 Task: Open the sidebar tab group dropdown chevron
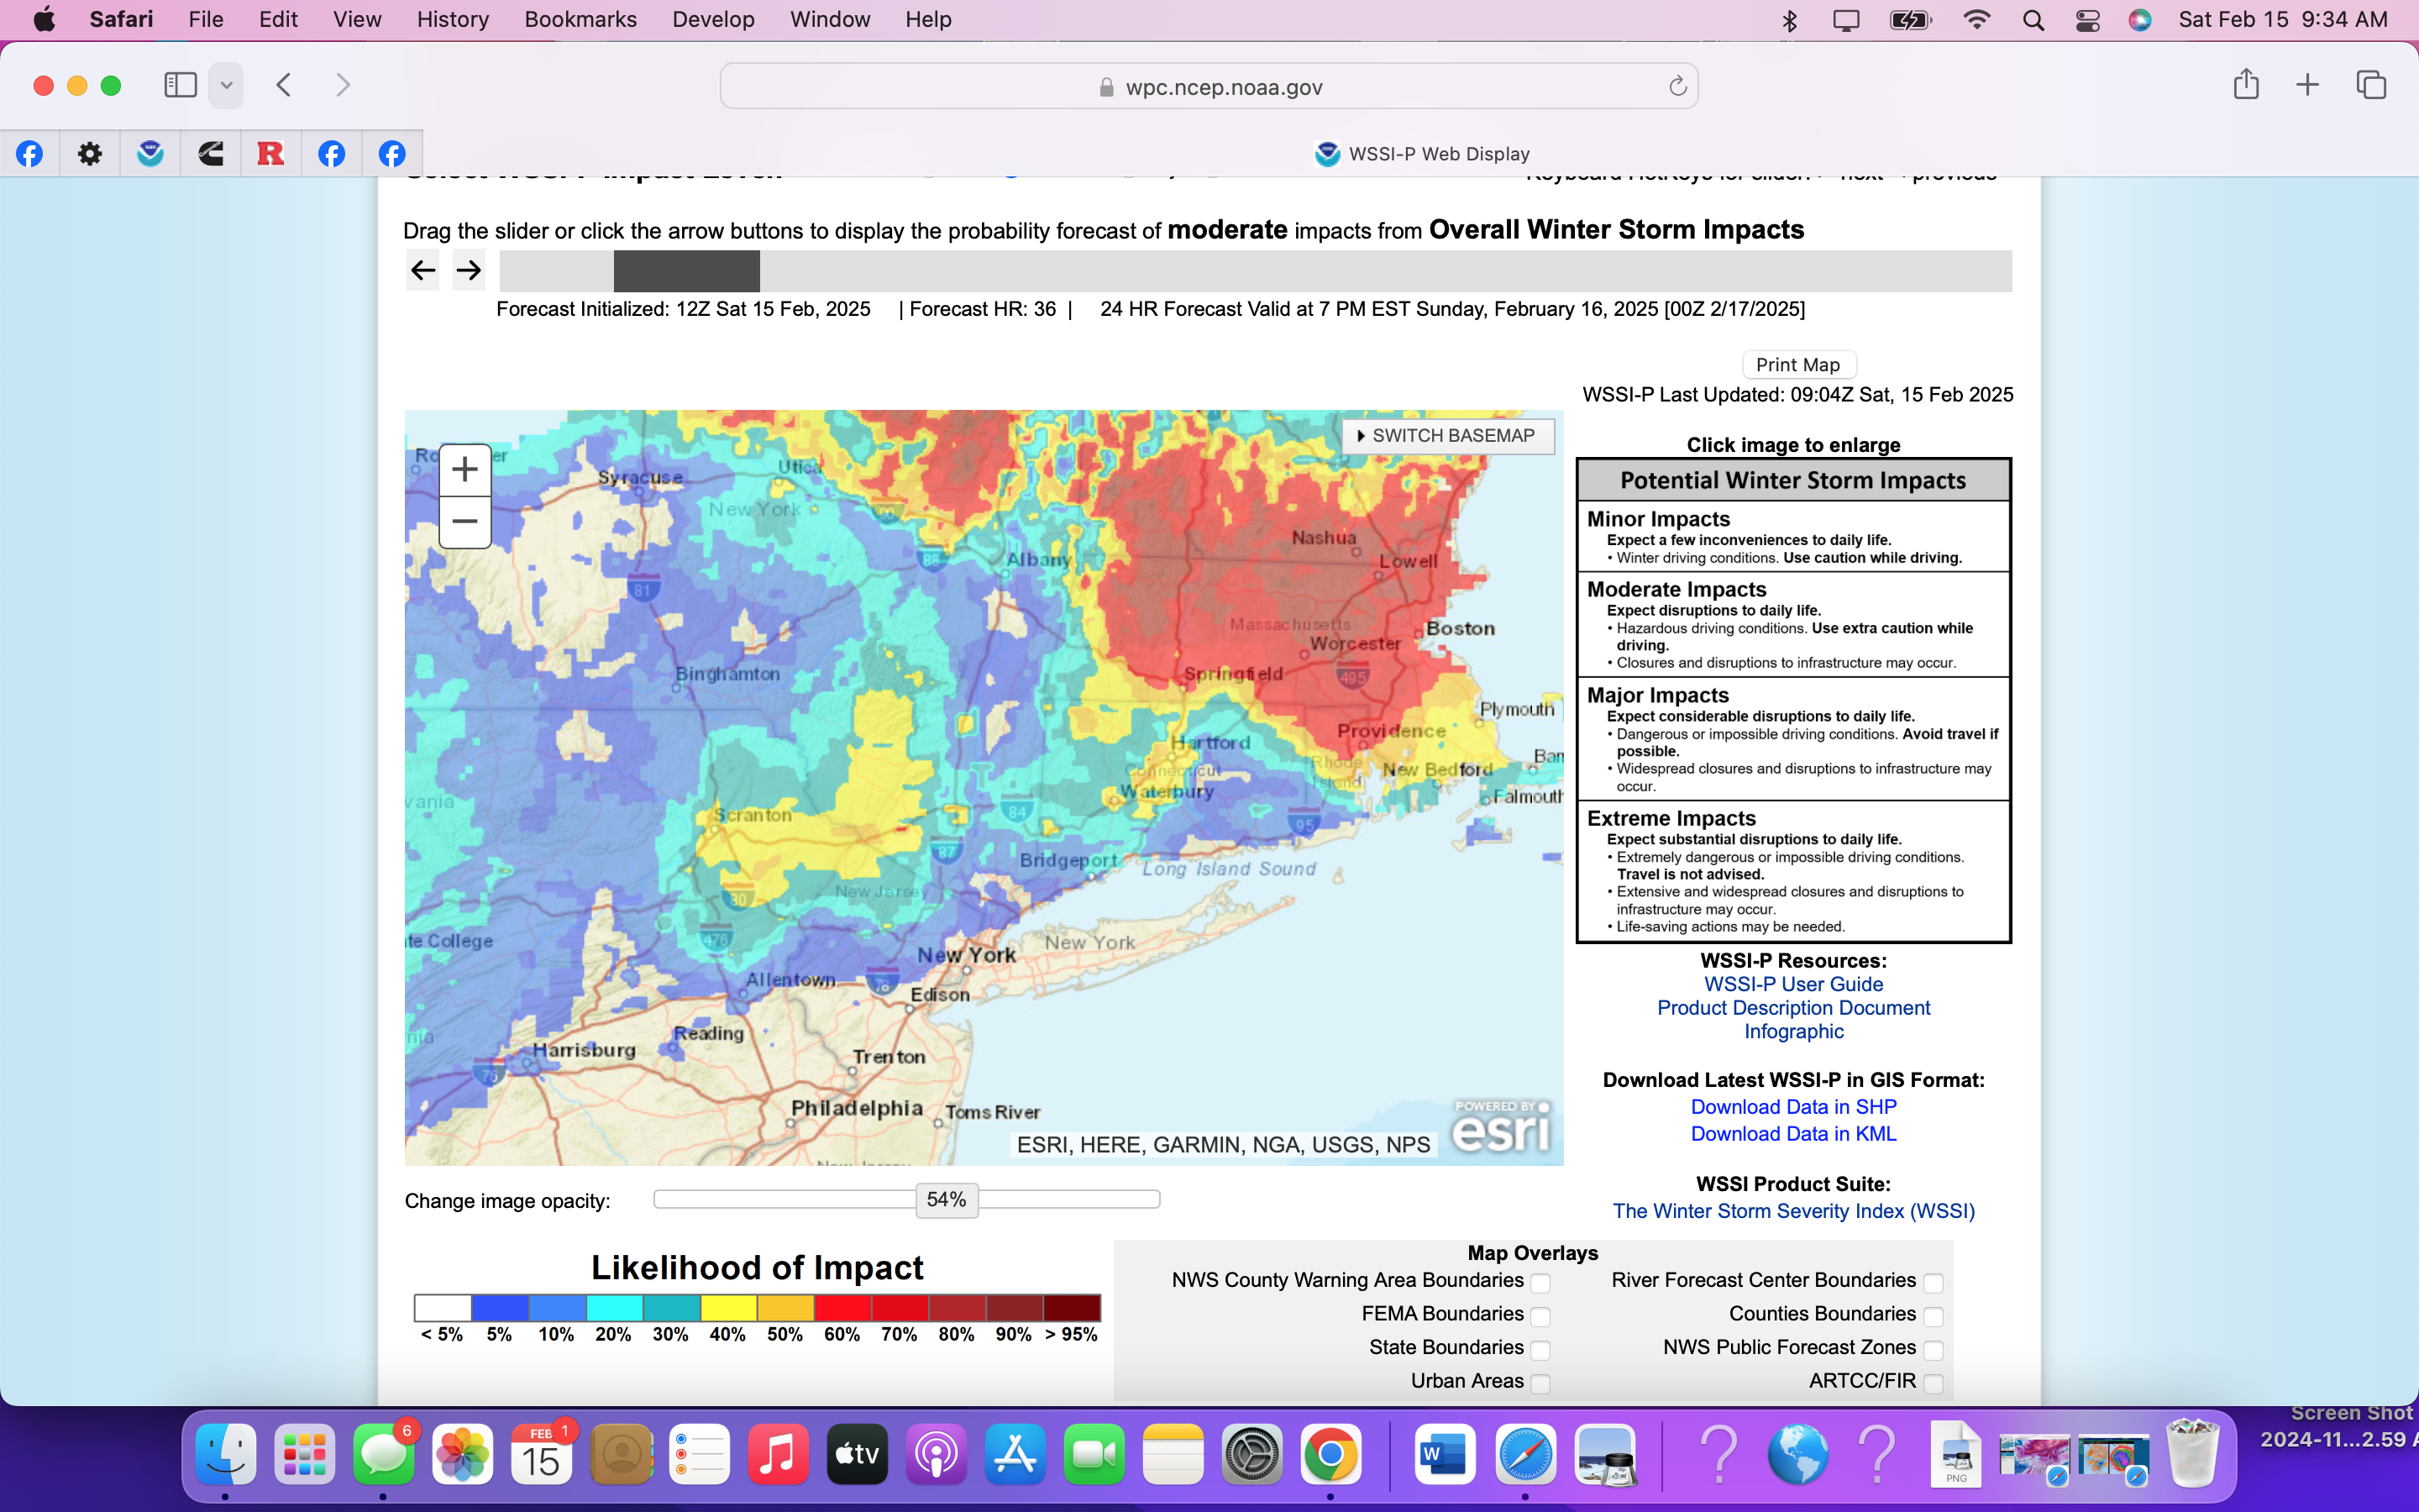pos(227,85)
